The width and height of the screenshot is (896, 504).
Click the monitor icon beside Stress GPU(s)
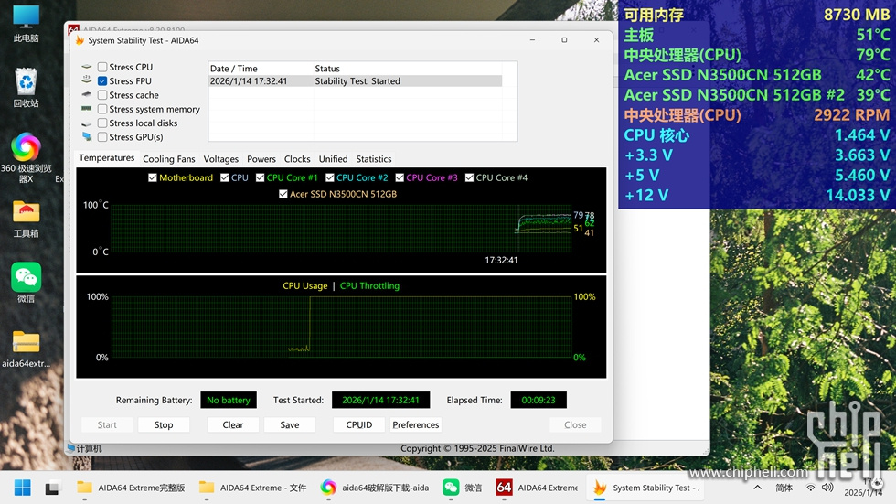(87, 136)
